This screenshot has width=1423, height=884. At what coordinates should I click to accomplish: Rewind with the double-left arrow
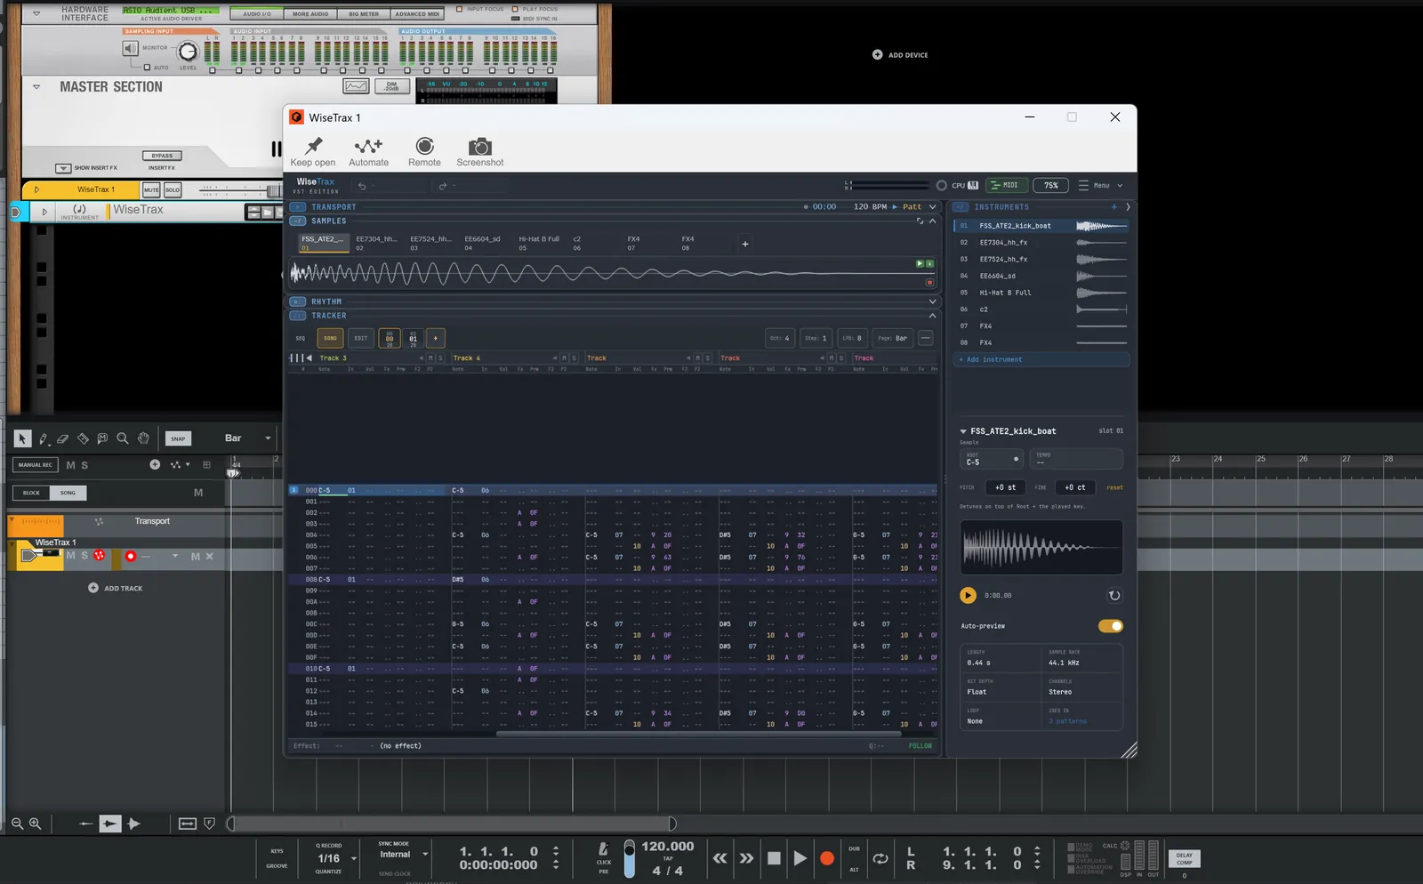[720, 858]
